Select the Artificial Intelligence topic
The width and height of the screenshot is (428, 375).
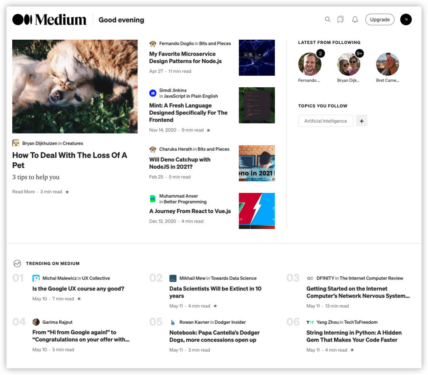point(326,121)
